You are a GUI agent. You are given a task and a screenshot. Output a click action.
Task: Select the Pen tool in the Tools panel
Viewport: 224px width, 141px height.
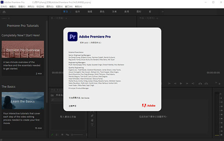pos(92,116)
